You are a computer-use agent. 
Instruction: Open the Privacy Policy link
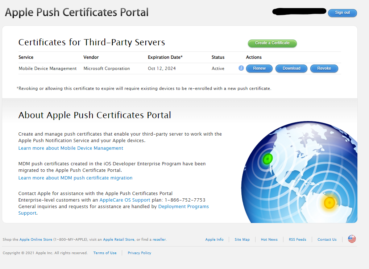[139, 253]
